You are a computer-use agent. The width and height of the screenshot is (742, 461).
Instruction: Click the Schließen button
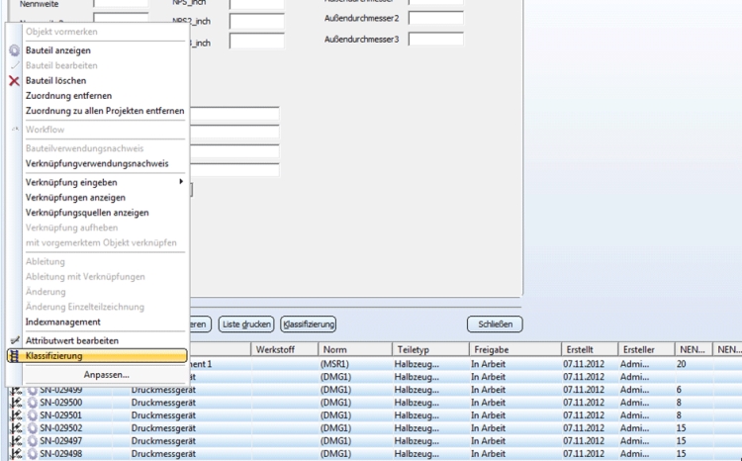click(495, 324)
